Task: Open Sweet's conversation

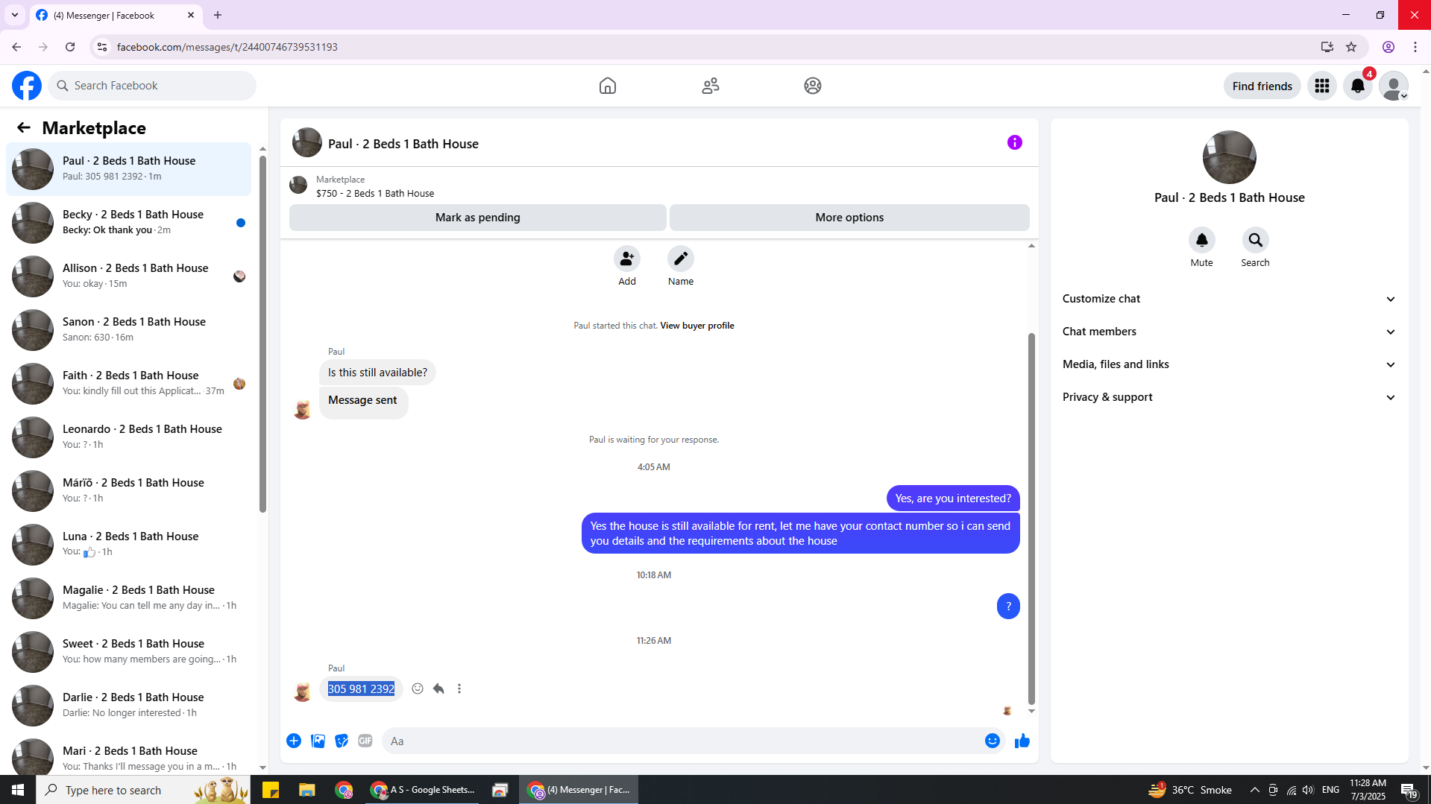Action: point(128,651)
